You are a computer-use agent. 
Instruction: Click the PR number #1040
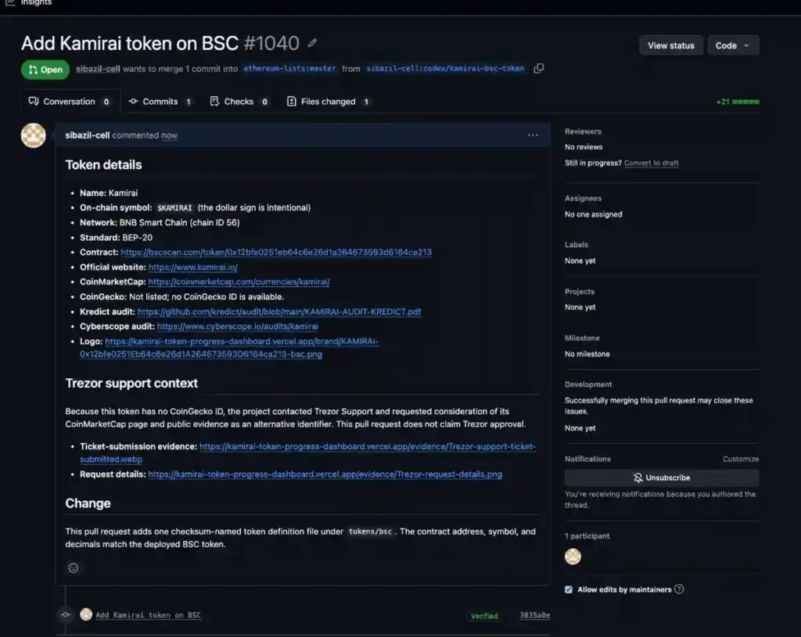coord(271,44)
